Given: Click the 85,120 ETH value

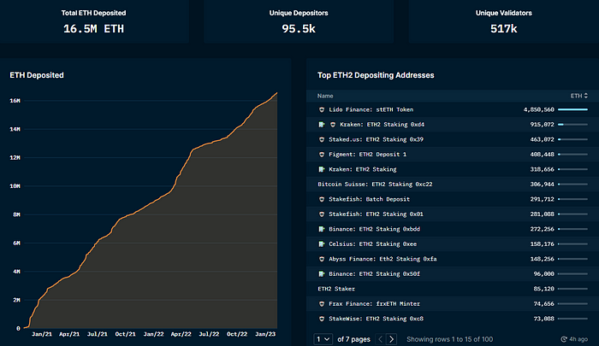Looking at the screenshot, I should click(x=544, y=289).
